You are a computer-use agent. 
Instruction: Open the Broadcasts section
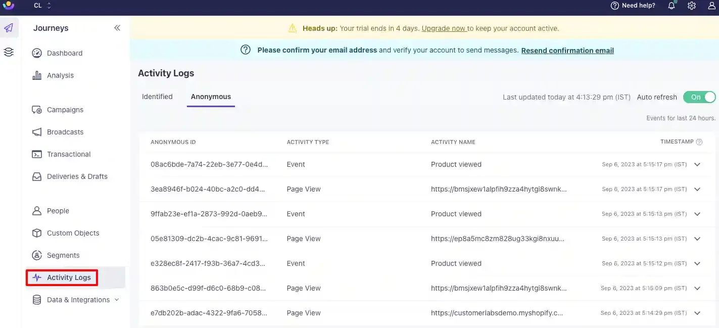click(x=65, y=132)
